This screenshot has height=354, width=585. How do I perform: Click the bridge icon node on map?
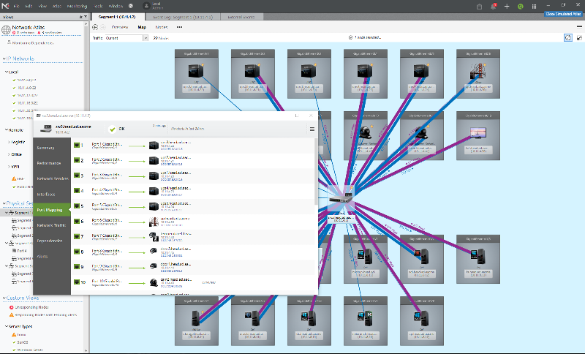(x=478, y=72)
